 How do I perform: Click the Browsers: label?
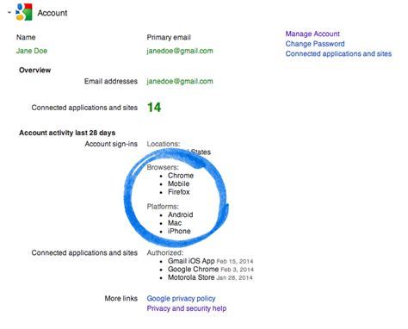[x=163, y=167]
